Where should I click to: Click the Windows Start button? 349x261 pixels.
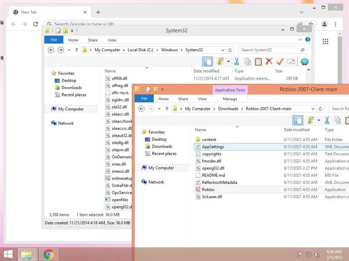8,254
